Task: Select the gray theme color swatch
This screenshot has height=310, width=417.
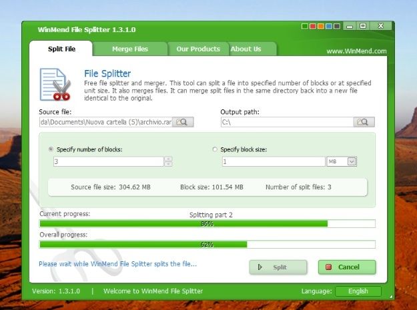Action: [337, 26]
